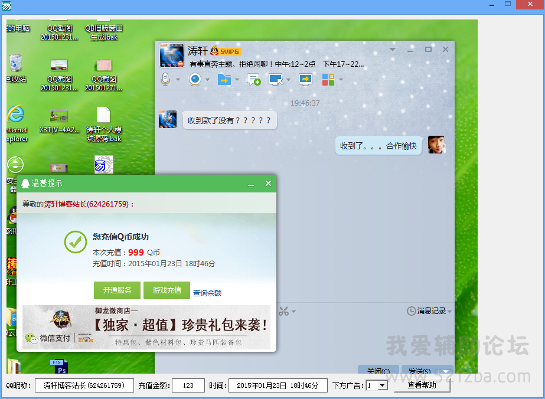Click the send file folder icon
Image resolution: width=545 pixels, height=399 pixels.
[224, 80]
